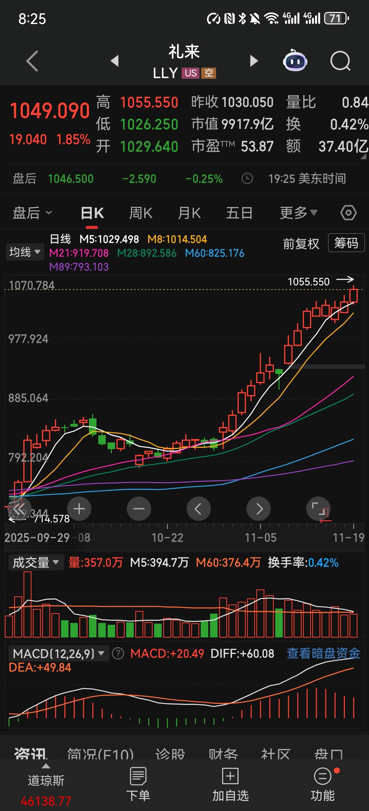Viewport: 369px width, 811px height.
Task: Tap the M8:1014.504 label
Action: click(x=177, y=239)
